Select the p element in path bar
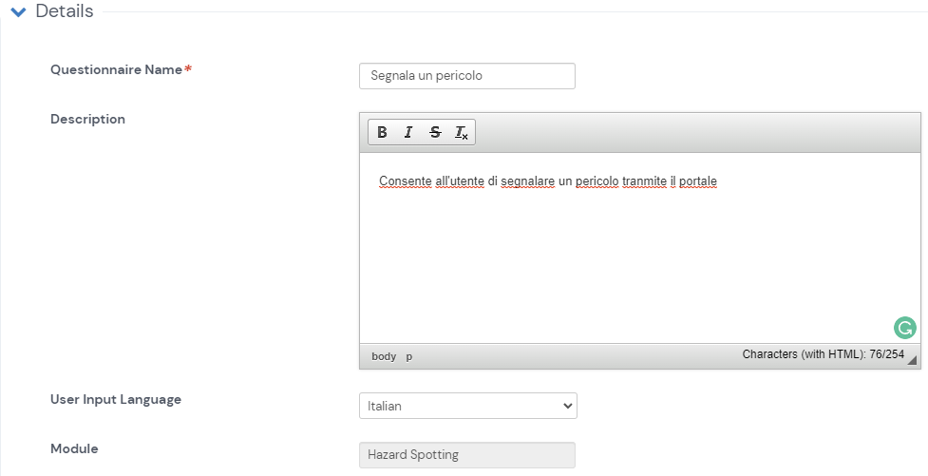 [409, 356]
